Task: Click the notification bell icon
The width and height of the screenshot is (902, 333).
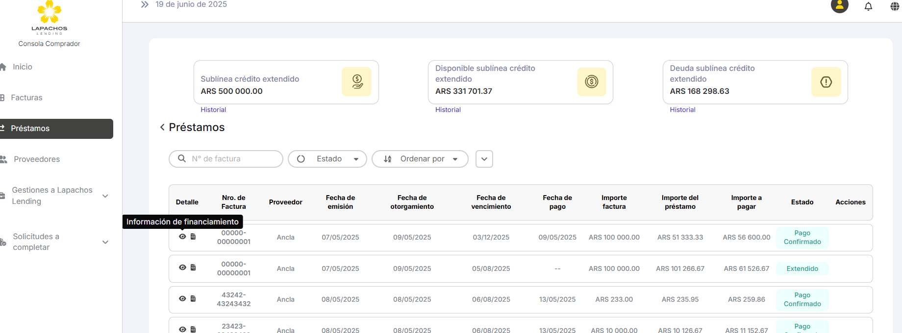Action: (868, 6)
